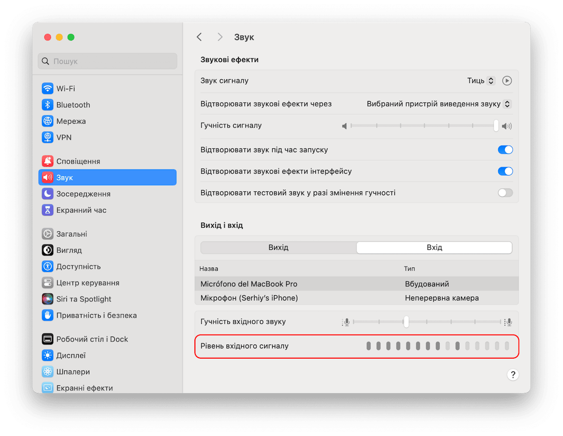Screen dimensions: 563x436
Task: Select the Дисплеї sun icon
Action: 47,355
